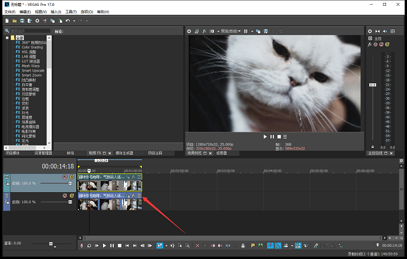Play the timeline from transport bar
407x259 pixels.
click(x=105, y=246)
